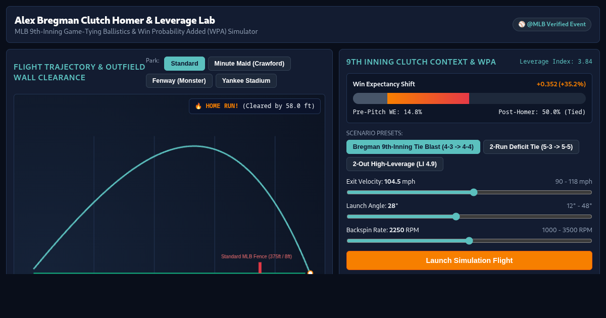The width and height of the screenshot is (606, 318).
Task: Click the Alex Bregman Clutch Homer title
Action: [x=115, y=20]
